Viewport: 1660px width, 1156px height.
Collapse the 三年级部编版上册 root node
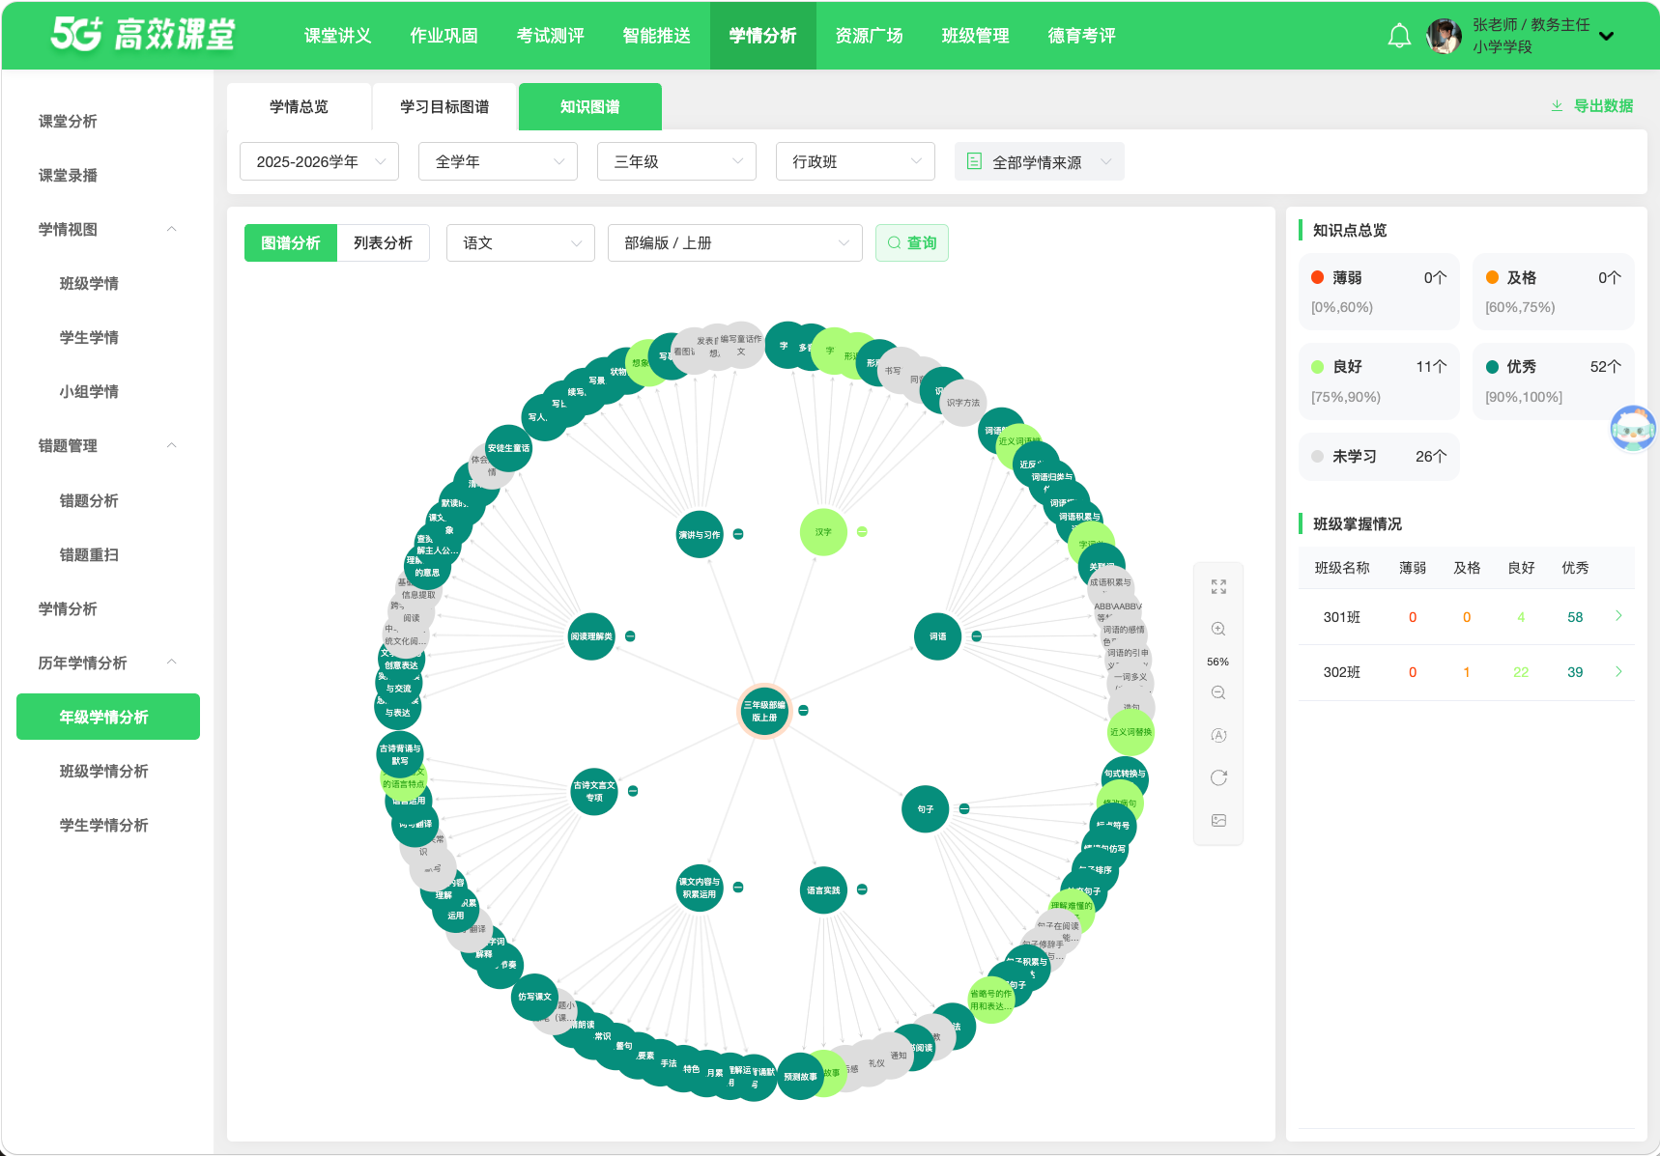(803, 711)
